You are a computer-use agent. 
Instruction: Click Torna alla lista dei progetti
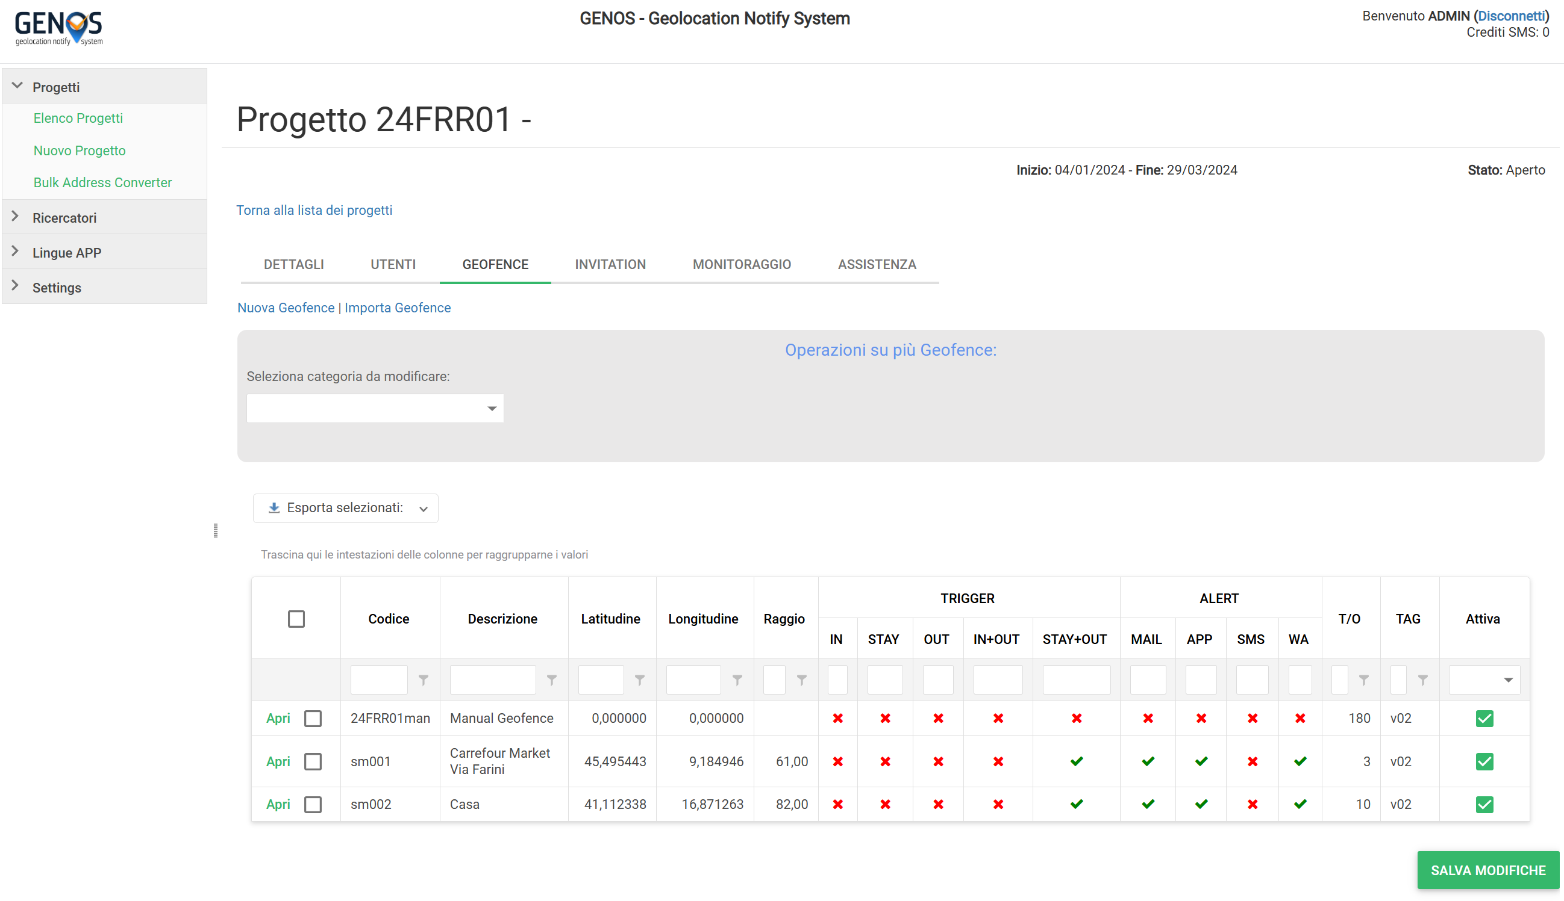[x=314, y=210]
